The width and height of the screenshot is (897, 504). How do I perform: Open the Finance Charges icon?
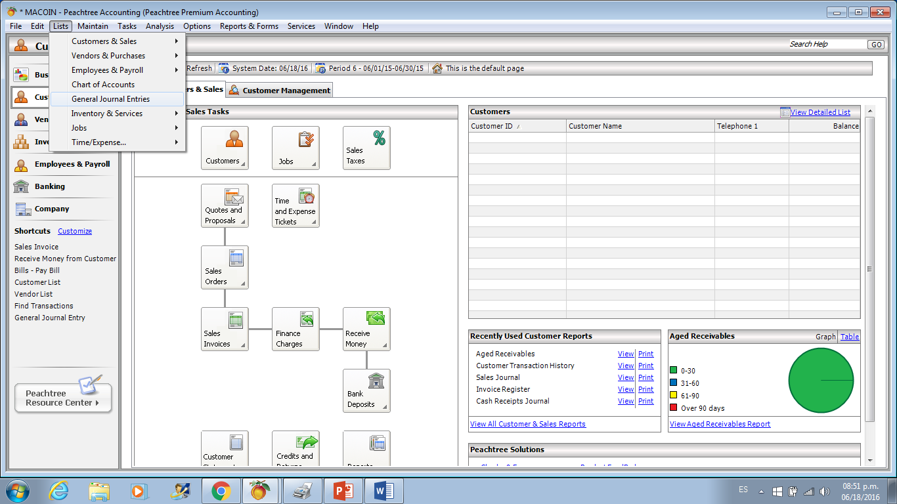point(295,329)
